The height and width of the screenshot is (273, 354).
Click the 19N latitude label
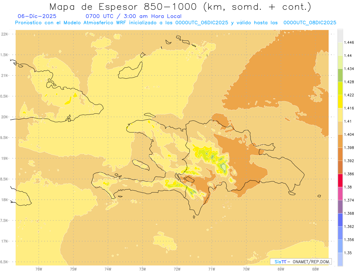coord(4,158)
